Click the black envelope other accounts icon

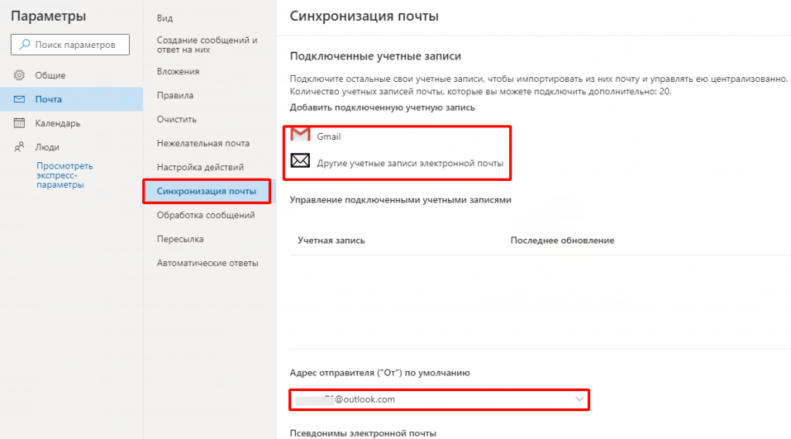coord(300,162)
